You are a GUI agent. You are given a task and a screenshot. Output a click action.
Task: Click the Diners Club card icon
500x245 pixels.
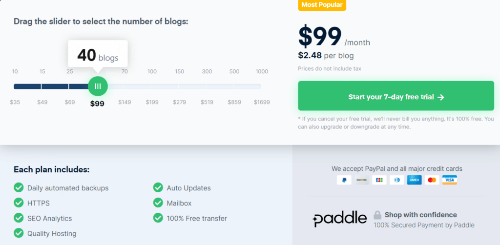point(396,180)
